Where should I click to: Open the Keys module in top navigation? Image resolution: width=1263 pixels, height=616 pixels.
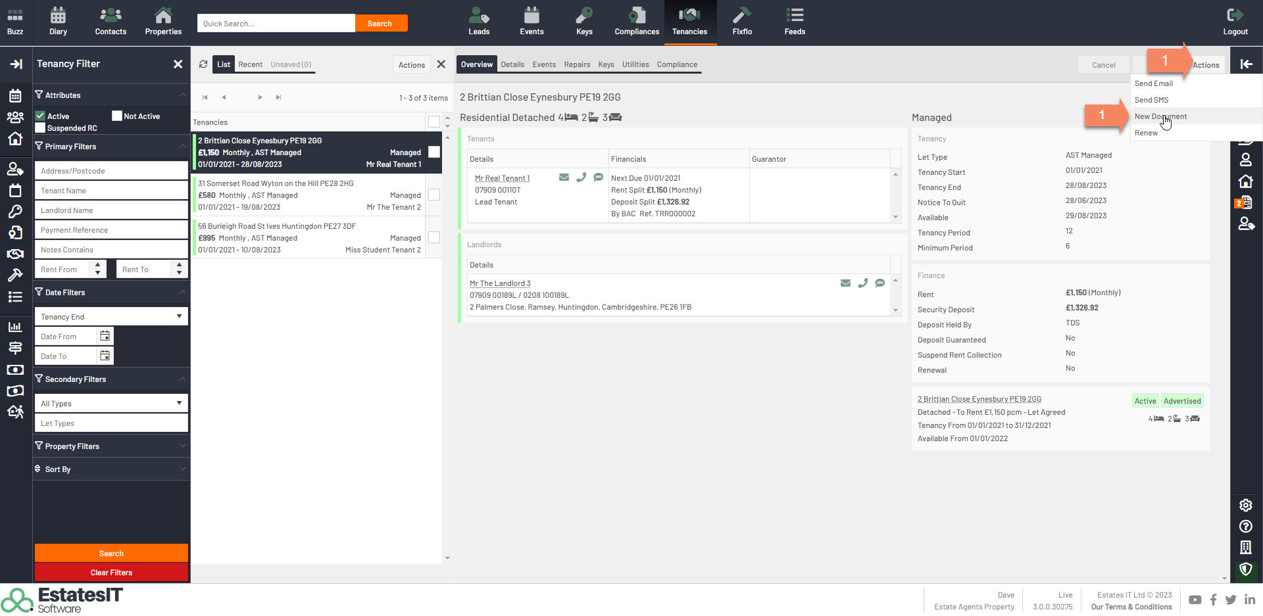click(584, 22)
